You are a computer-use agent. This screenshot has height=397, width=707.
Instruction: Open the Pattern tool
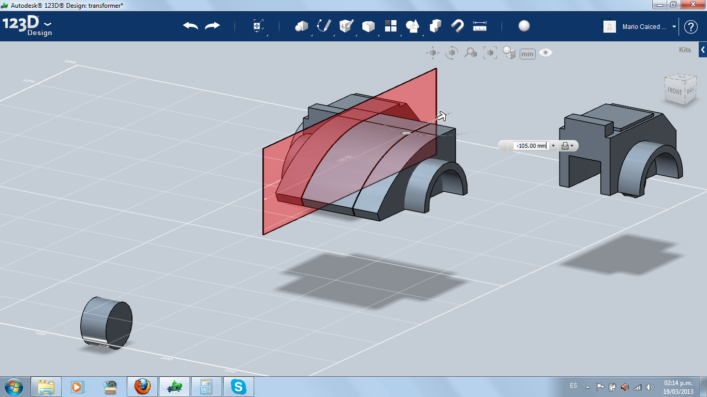(x=390, y=26)
